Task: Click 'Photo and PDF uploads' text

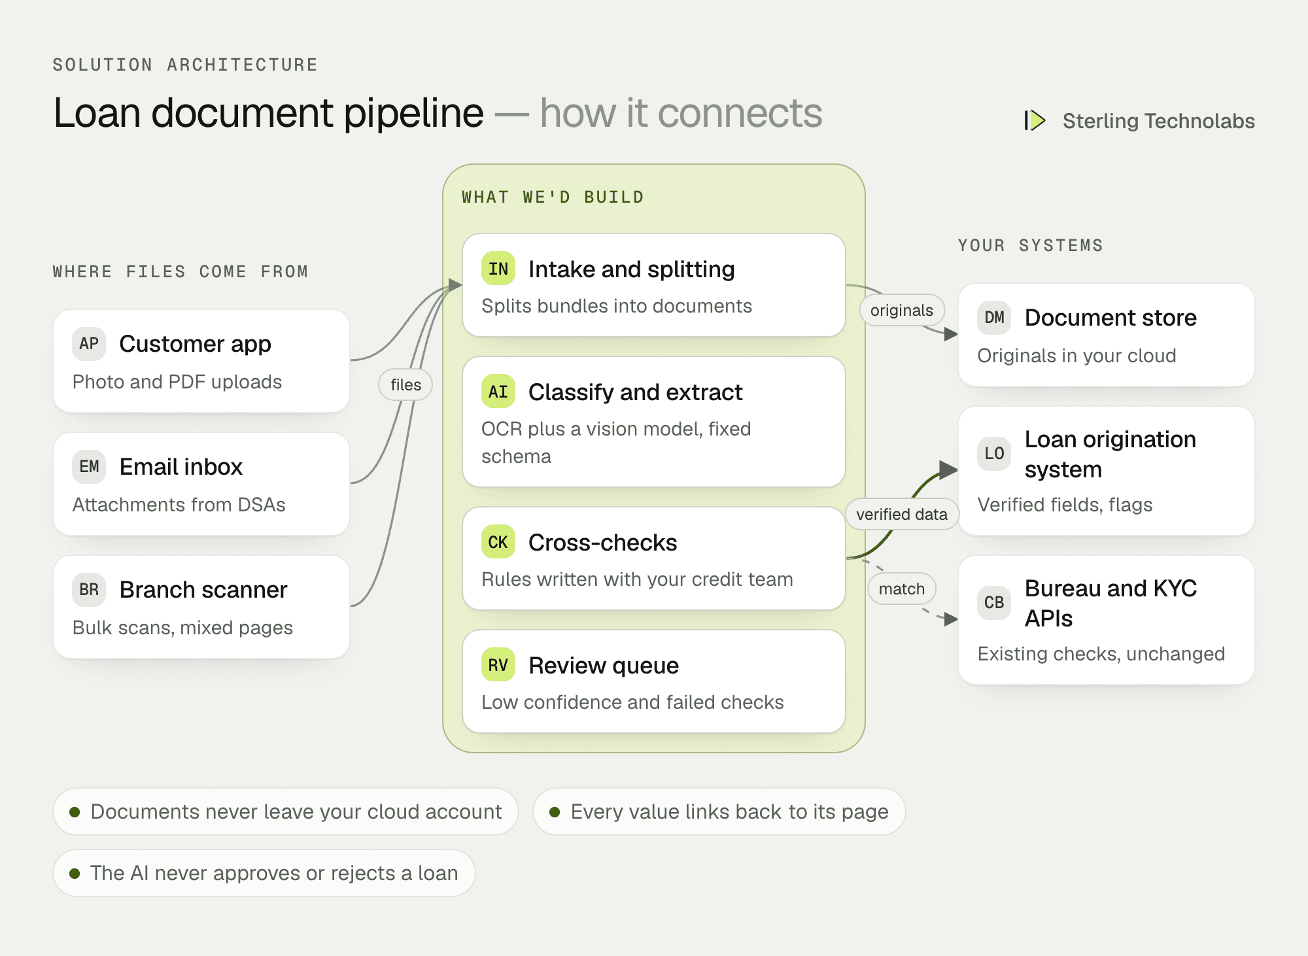Action: [x=177, y=382]
